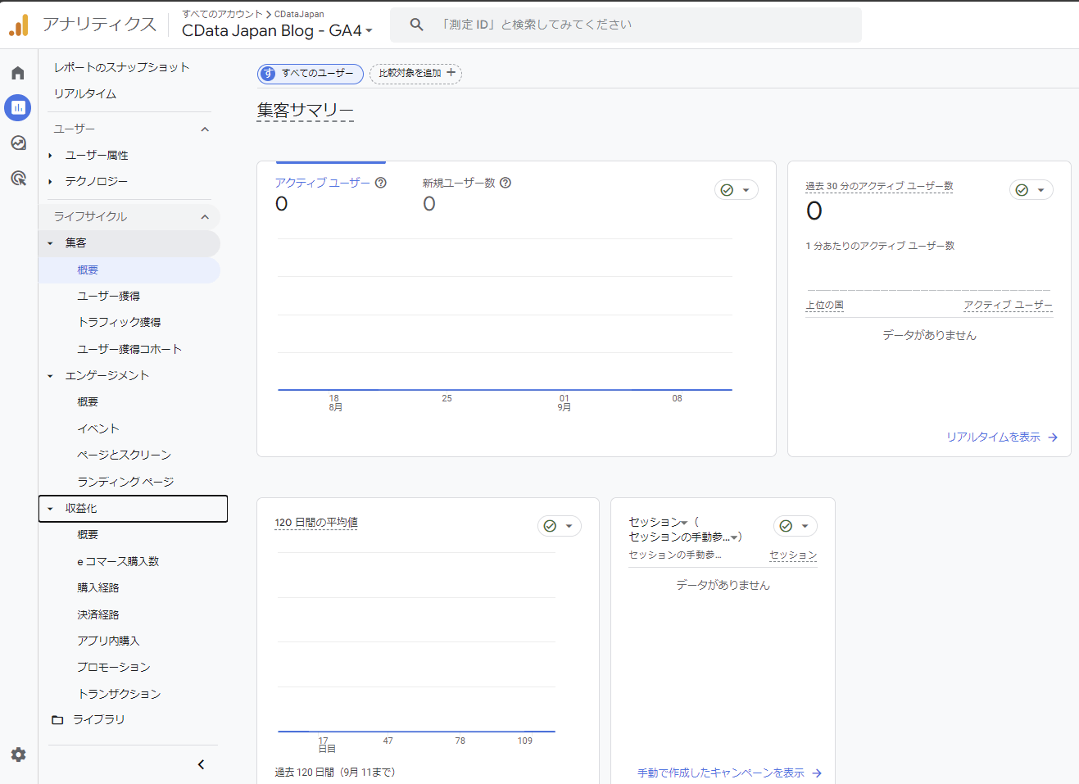Open the リアルタイム report in sidebar
This screenshot has height=784, width=1079.
84,93
